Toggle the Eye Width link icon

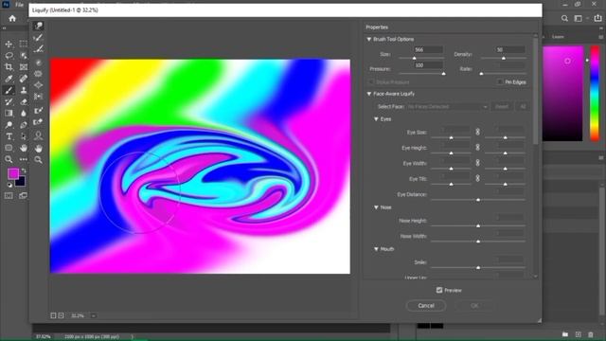pyautogui.click(x=477, y=163)
